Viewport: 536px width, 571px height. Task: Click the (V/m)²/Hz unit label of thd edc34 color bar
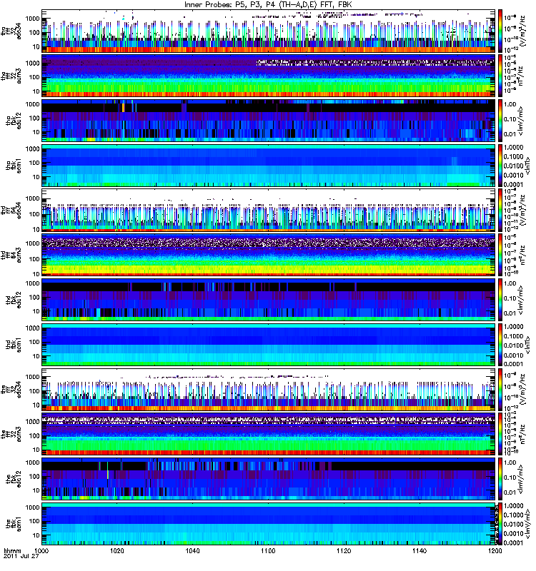tap(523, 210)
